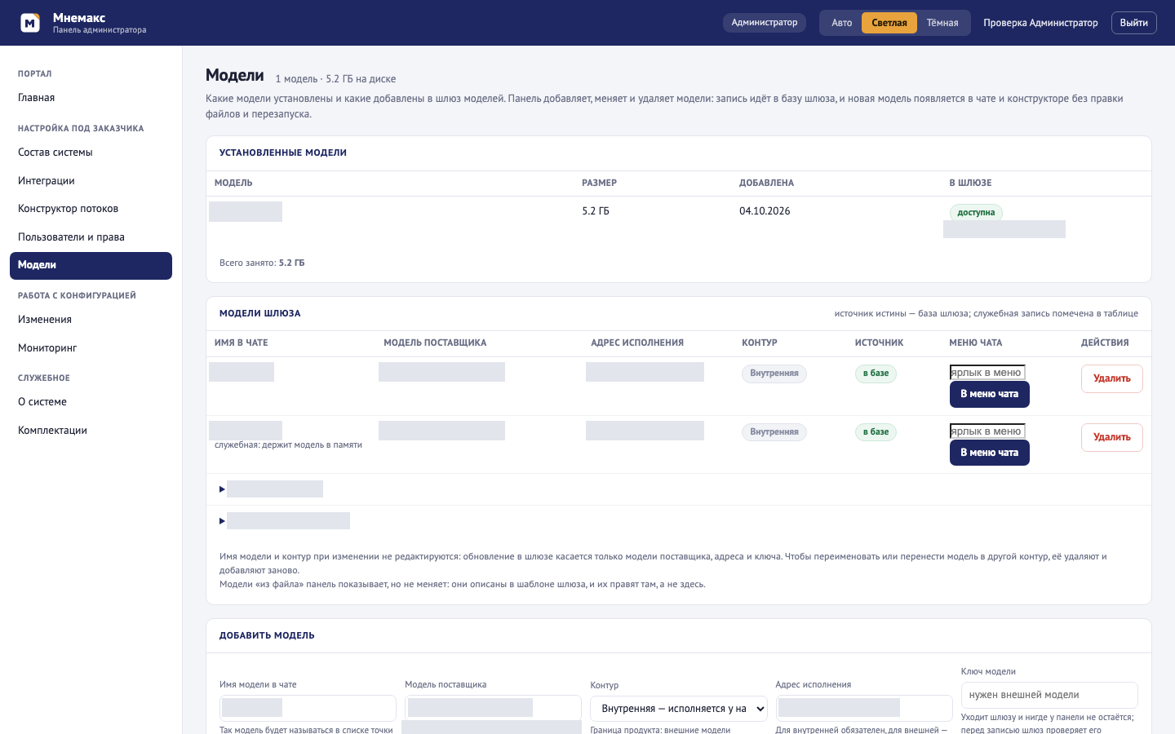1175x734 pixels.
Task: Switch theme to Авто
Action: coord(842,23)
